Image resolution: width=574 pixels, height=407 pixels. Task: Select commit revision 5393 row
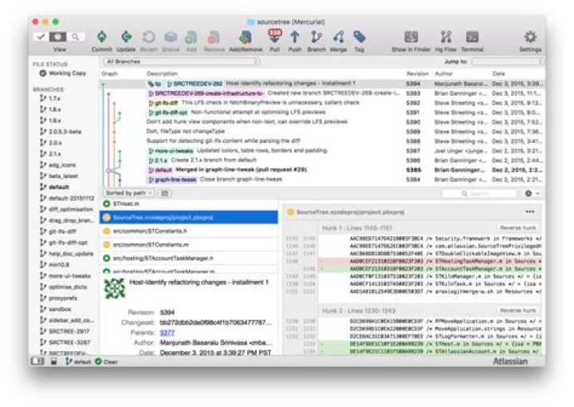tap(322, 93)
